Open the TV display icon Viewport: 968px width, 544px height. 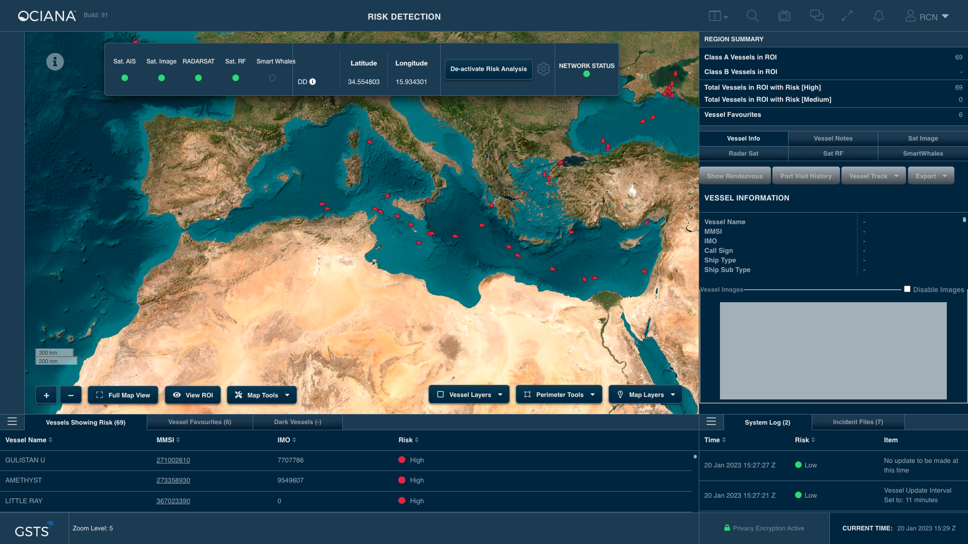(784, 16)
